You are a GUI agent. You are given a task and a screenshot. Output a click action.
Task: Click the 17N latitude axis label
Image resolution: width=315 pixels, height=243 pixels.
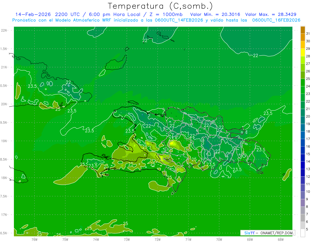coord(4,215)
